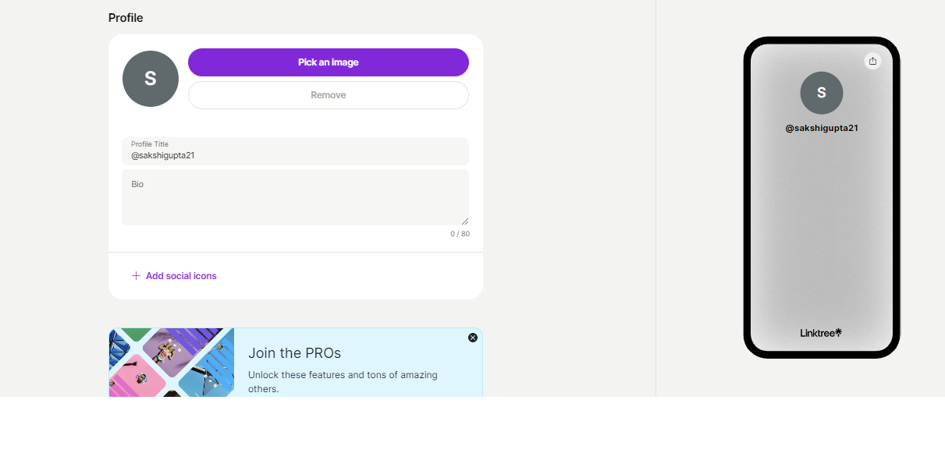Click the Unlock these features description text
Viewport: 945px width, 453px height.
(x=343, y=381)
